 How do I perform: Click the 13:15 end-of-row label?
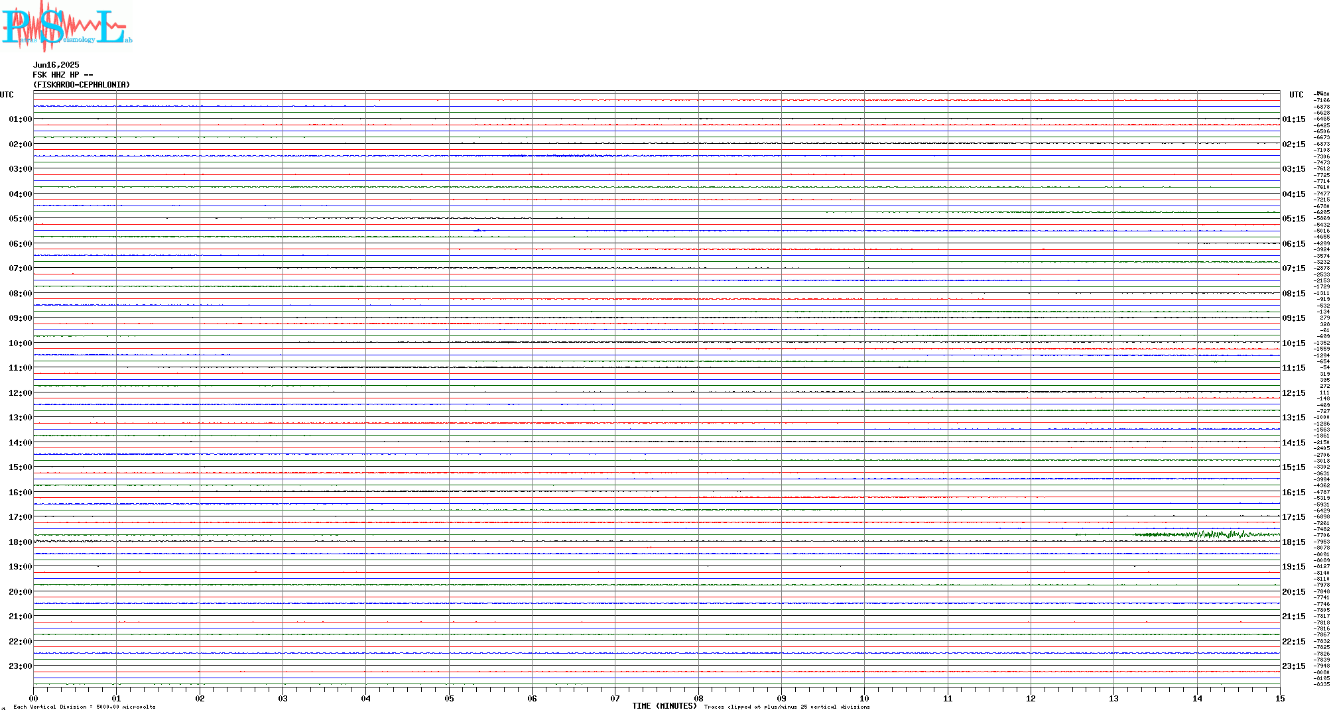point(1294,418)
